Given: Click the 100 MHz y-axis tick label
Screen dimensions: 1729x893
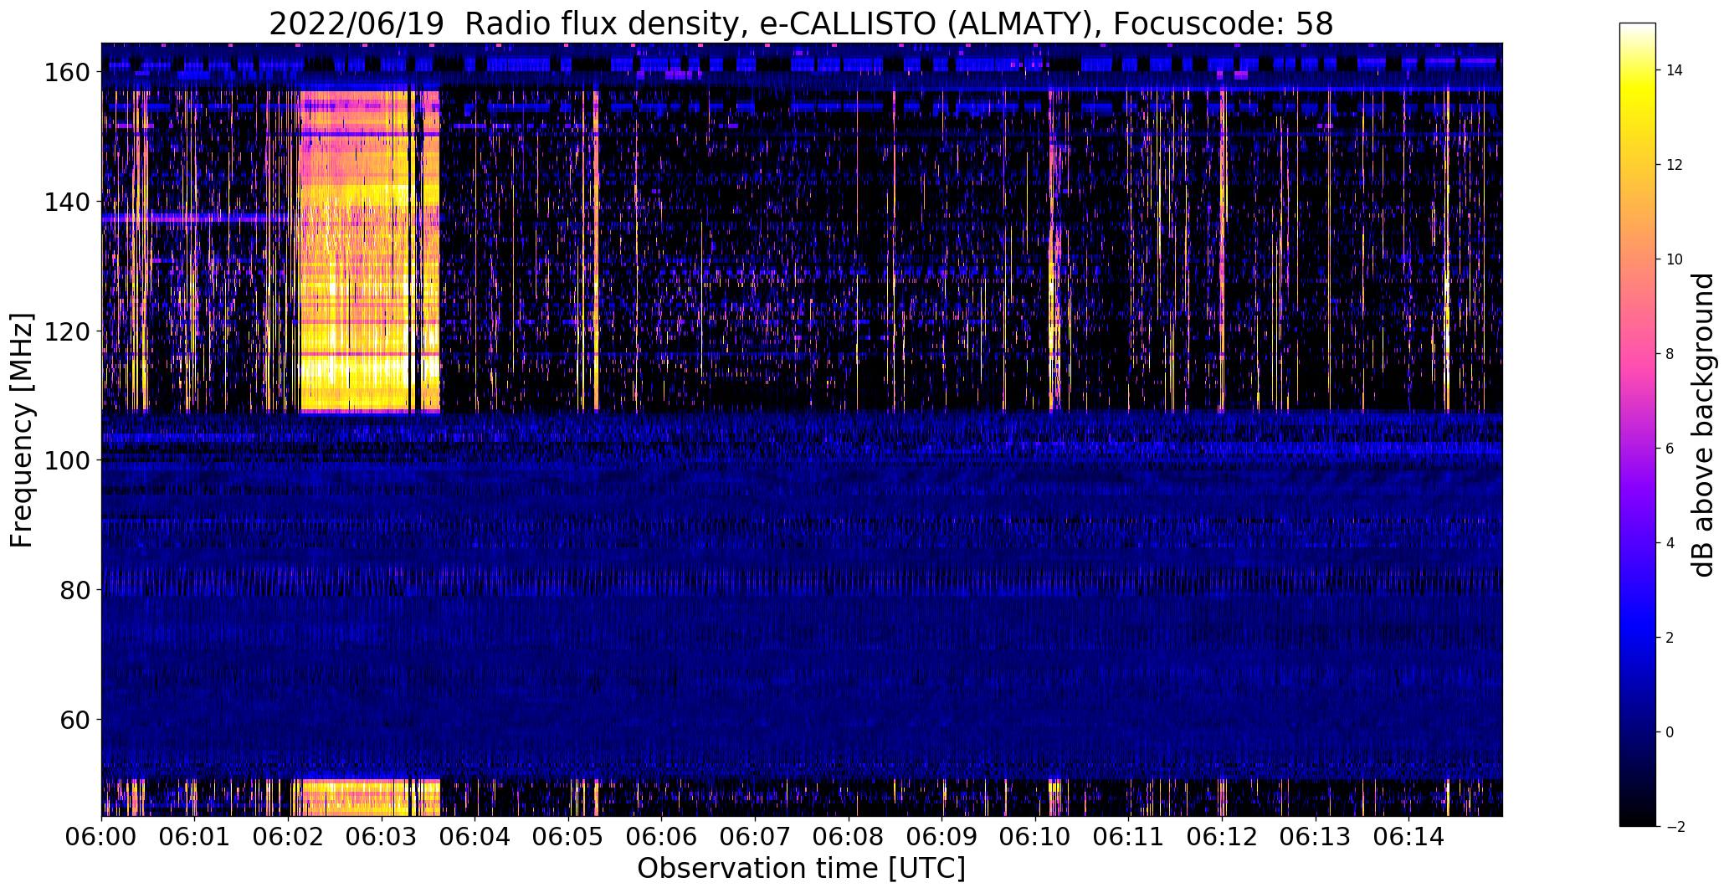Looking at the screenshot, I should click(67, 460).
